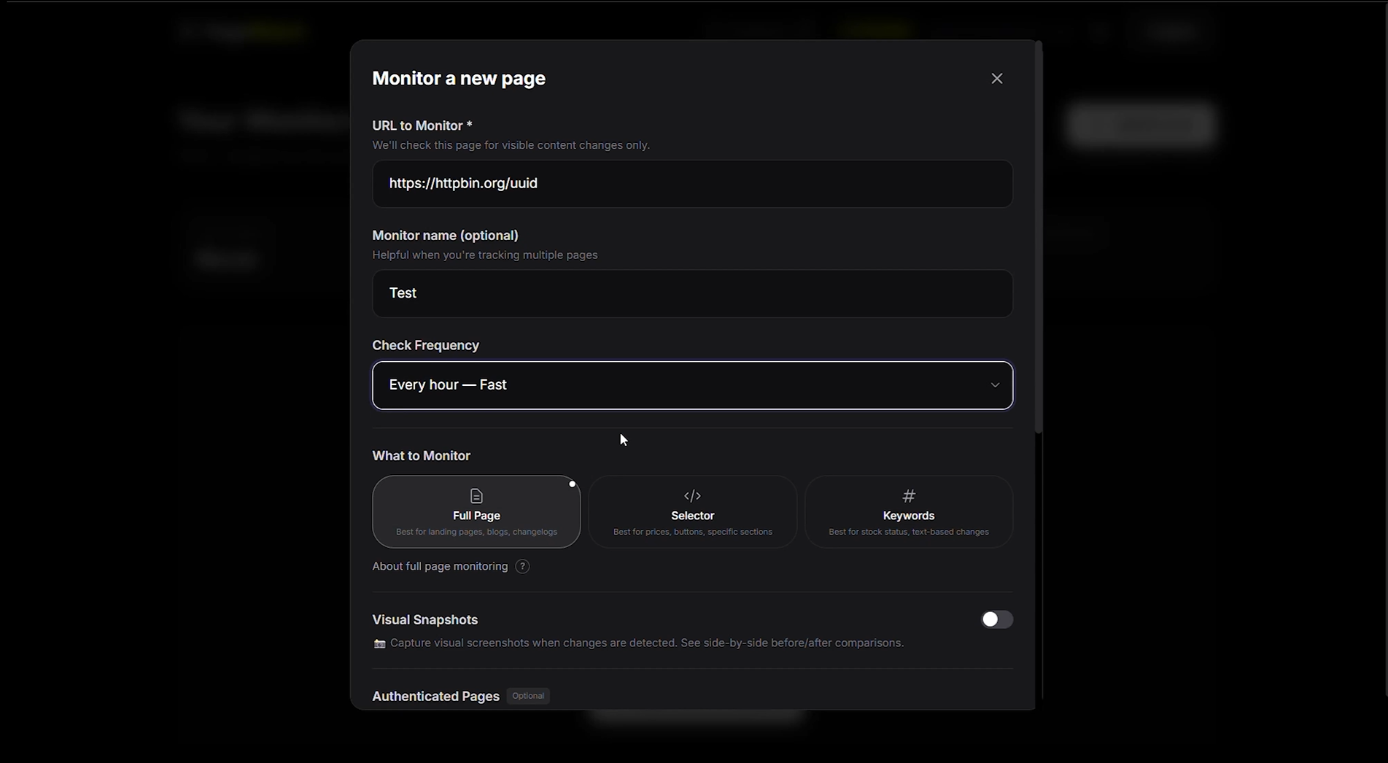Select the Full Page monitoring option
The width and height of the screenshot is (1388, 763).
[x=476, y=512]
